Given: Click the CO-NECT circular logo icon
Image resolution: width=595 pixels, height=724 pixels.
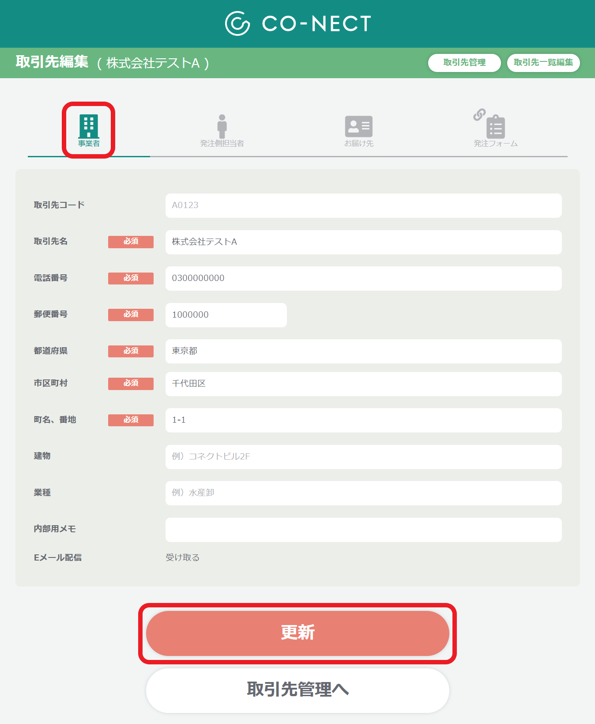Looking at the screenshot, I should tap(237, 23).
